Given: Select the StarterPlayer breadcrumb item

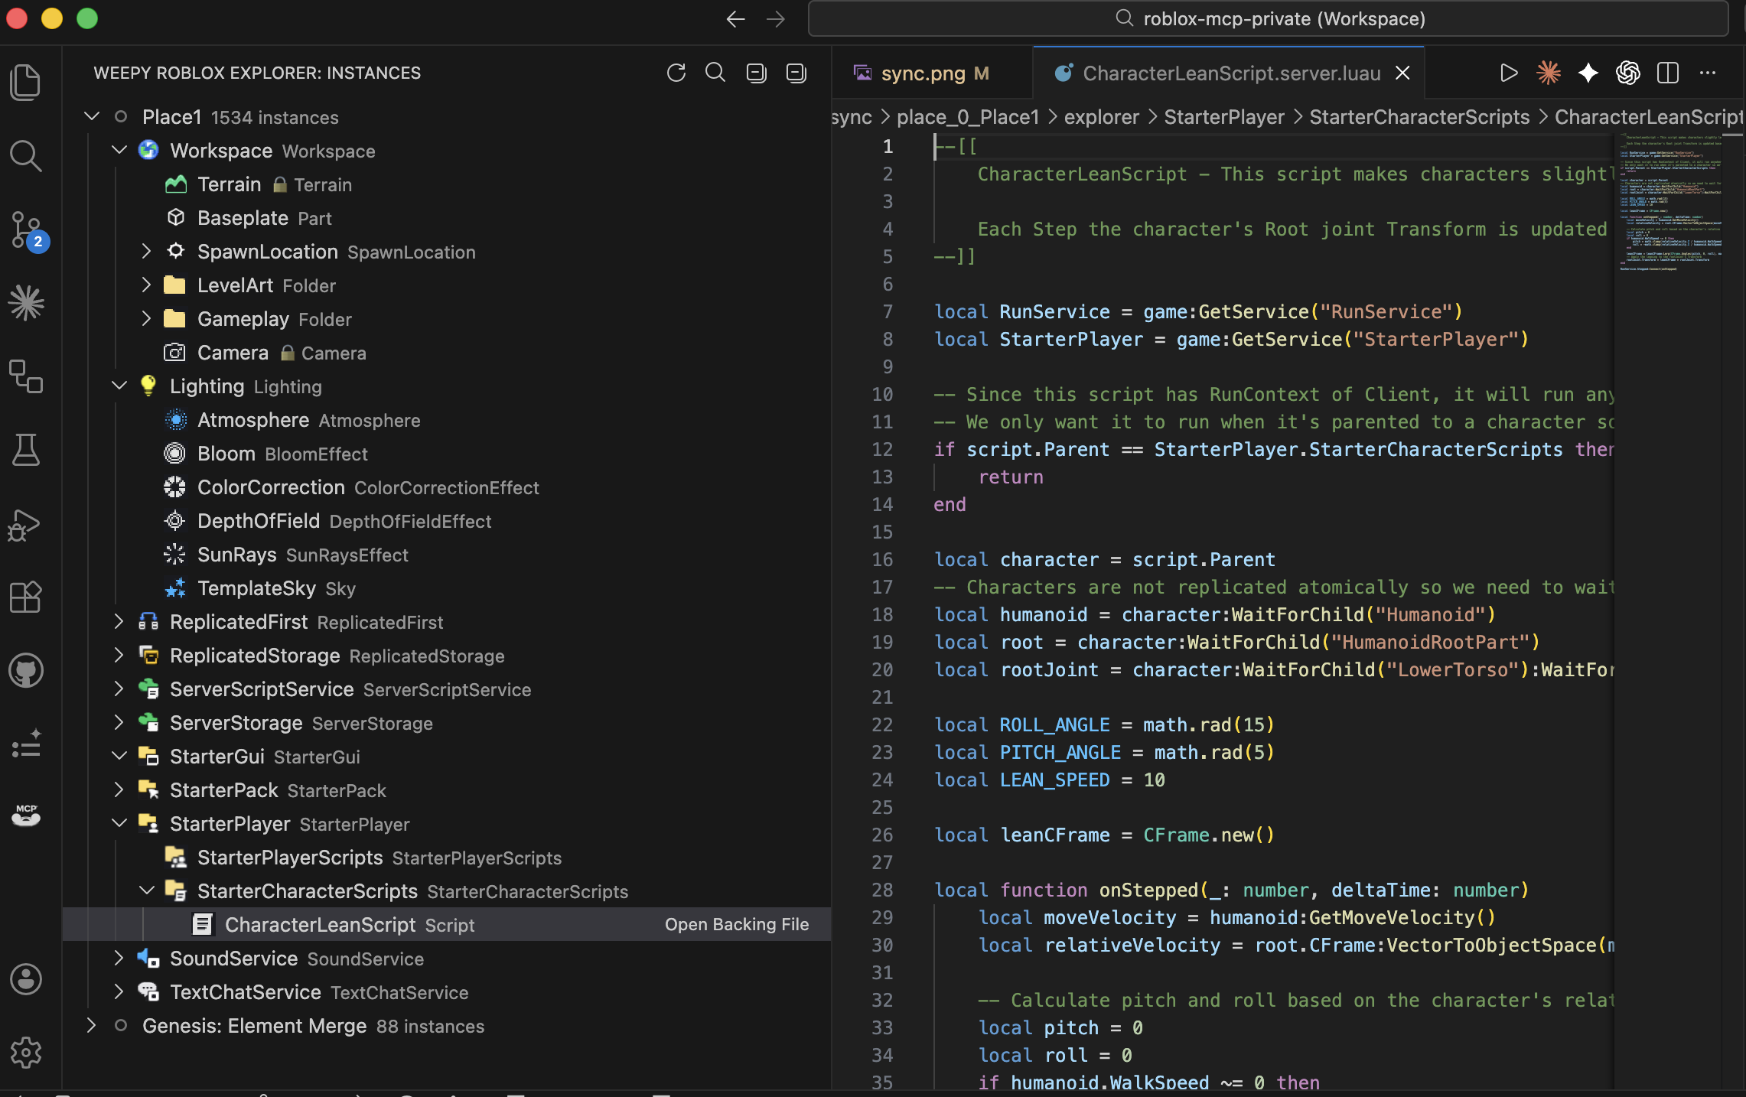Looking at the screenshot, I should pyautogui.click(x=1223, y=116).
